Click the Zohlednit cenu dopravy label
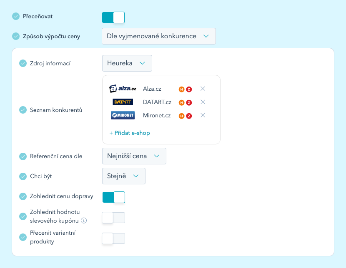 click(x=62, y=196)
